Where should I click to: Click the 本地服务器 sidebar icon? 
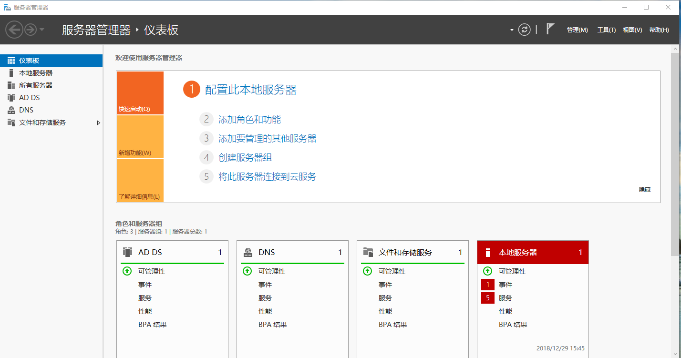(11, 73)
